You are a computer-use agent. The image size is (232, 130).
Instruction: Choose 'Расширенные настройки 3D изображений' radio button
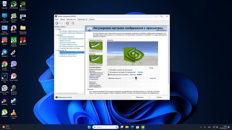click(x=109, y=72)
